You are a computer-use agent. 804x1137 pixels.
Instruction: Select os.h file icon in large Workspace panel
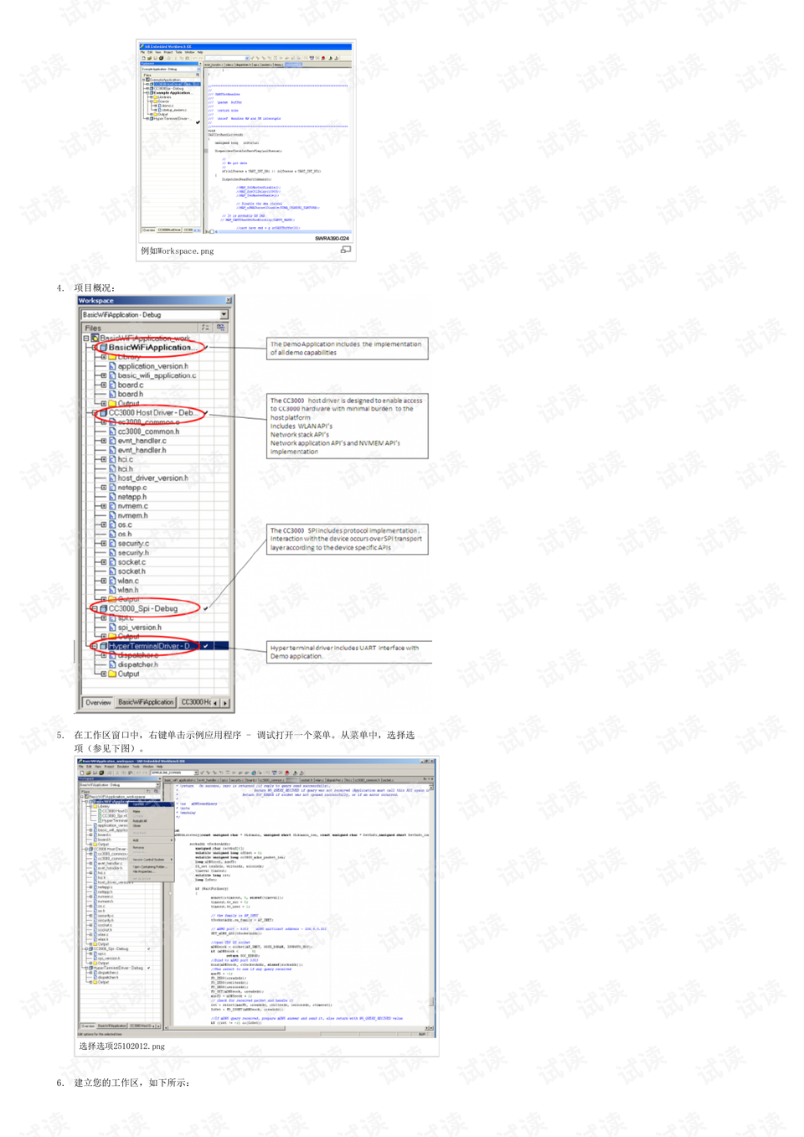point(112,534)
